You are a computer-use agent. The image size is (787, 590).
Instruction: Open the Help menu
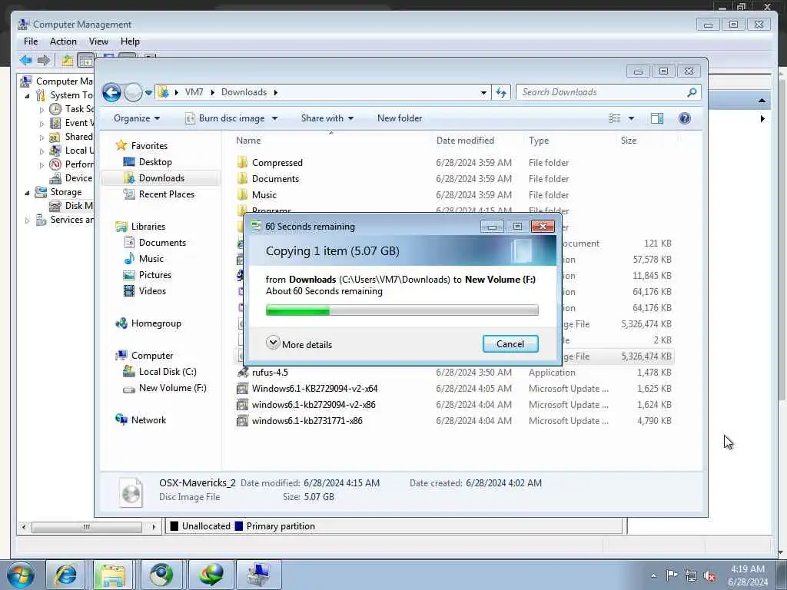point(130,41)
